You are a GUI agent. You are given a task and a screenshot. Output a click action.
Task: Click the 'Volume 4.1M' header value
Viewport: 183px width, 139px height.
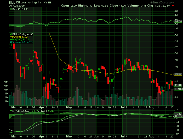[x=136, y=6]
